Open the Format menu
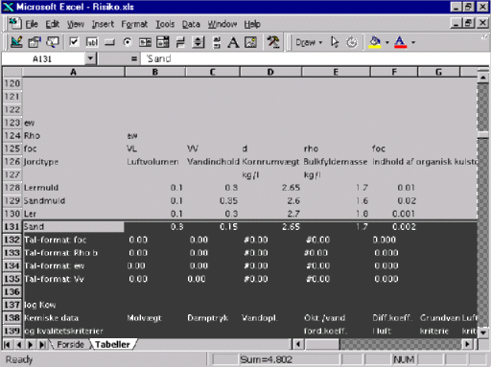The image size is (491, 367). click(x=134, y=24)
